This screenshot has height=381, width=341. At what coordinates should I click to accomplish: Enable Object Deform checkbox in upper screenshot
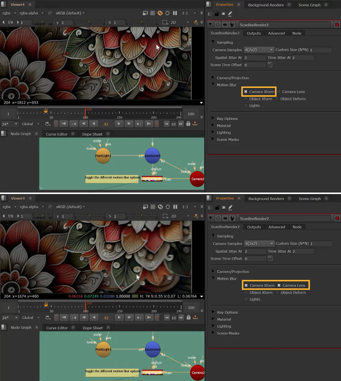click(277, 99)
